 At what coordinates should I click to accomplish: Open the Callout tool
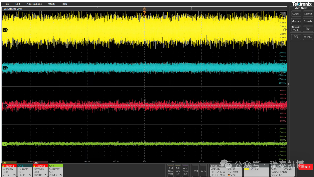point(308,14)
